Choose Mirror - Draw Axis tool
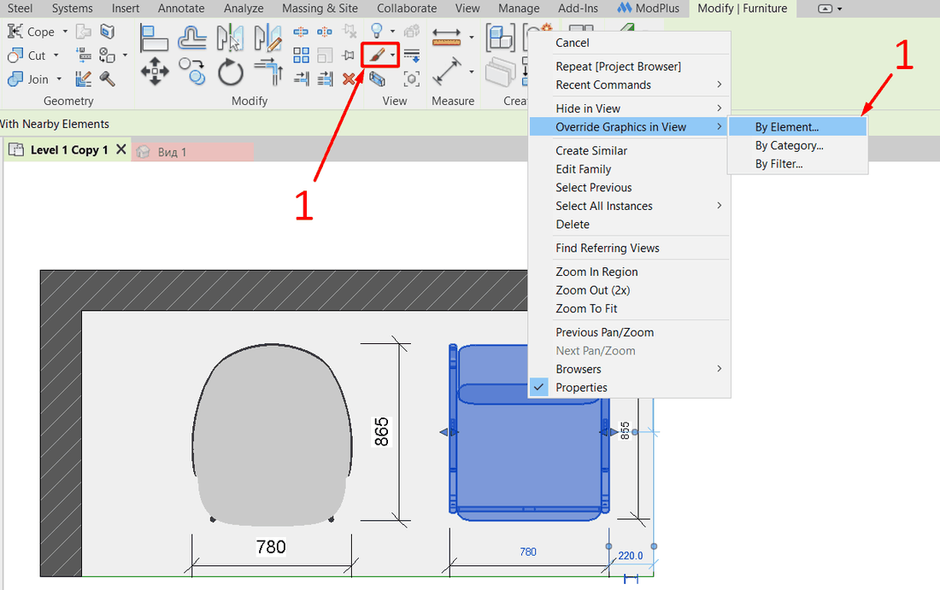This screenshot has width=940, height=590. (267, 38)
